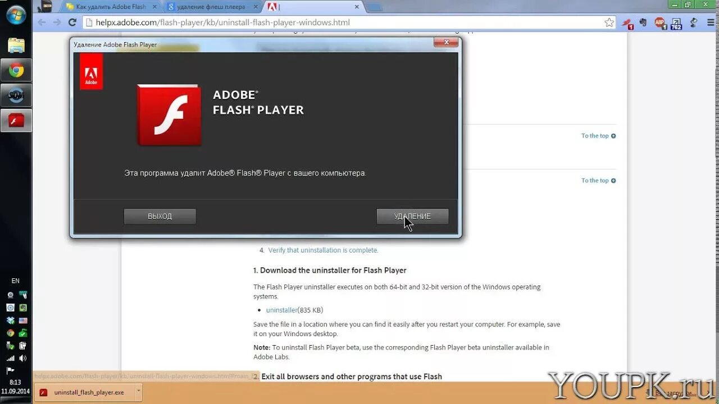The height and width of the screenshot is (404, 719).
Task: Click Safely Remove Hardware tray icon
Action: (10, 346)
